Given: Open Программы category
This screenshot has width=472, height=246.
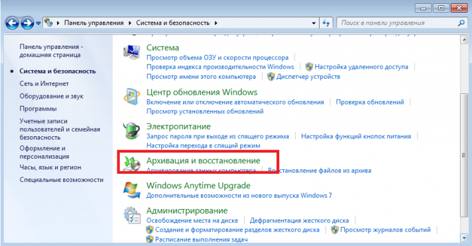Looking at the screenshot, I should pyautogui.click(x=38, y=108).
